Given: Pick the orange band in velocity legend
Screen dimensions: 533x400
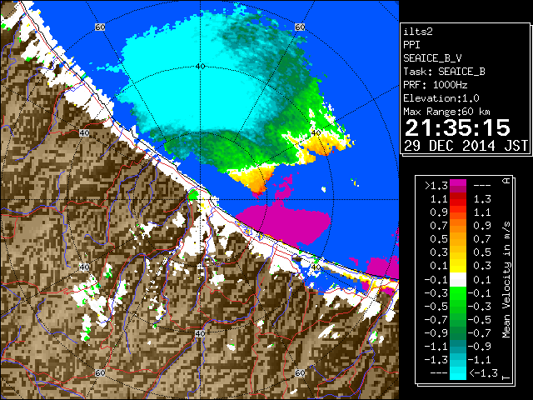Looking at the screenshot, I should (458, 226).
